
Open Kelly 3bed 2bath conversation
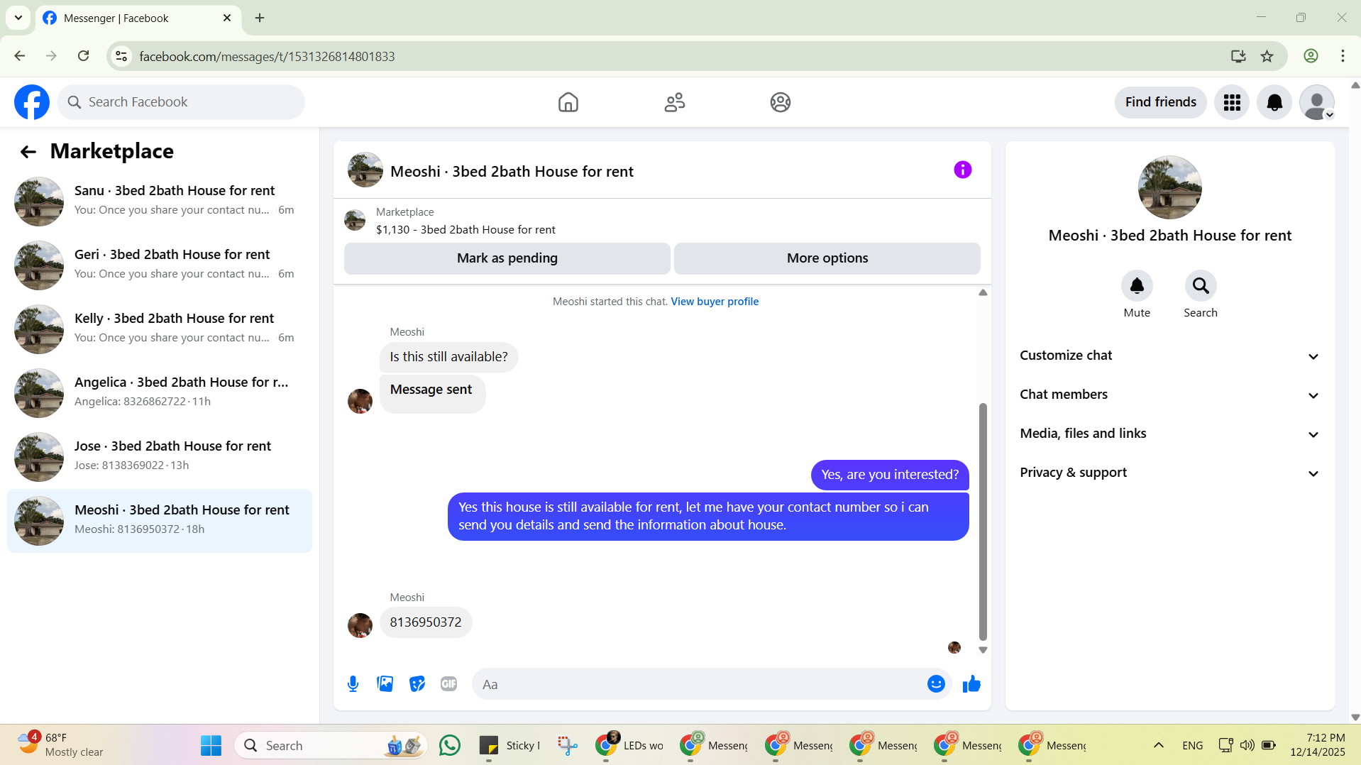click(160, 329)
